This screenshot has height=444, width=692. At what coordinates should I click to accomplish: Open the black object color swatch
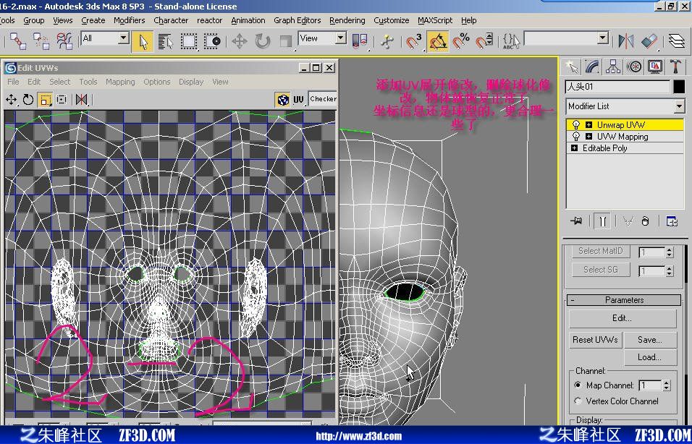click(679, 87)
